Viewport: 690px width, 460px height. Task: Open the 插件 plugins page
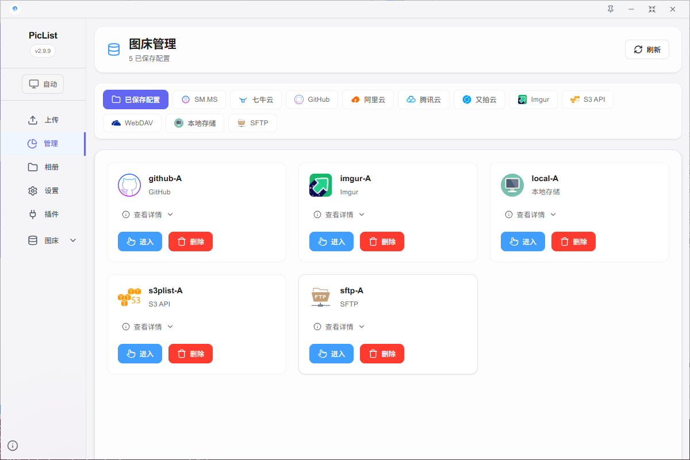[x=43, y=214]
